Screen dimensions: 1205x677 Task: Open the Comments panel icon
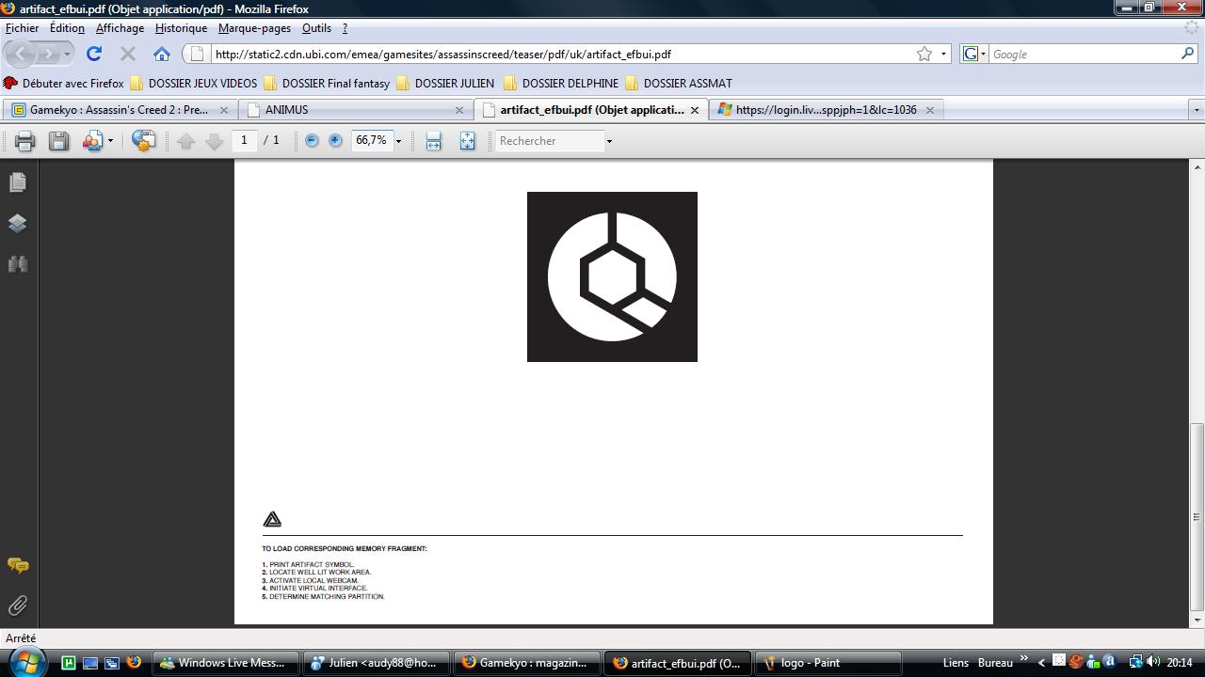(x=18, y=565)
